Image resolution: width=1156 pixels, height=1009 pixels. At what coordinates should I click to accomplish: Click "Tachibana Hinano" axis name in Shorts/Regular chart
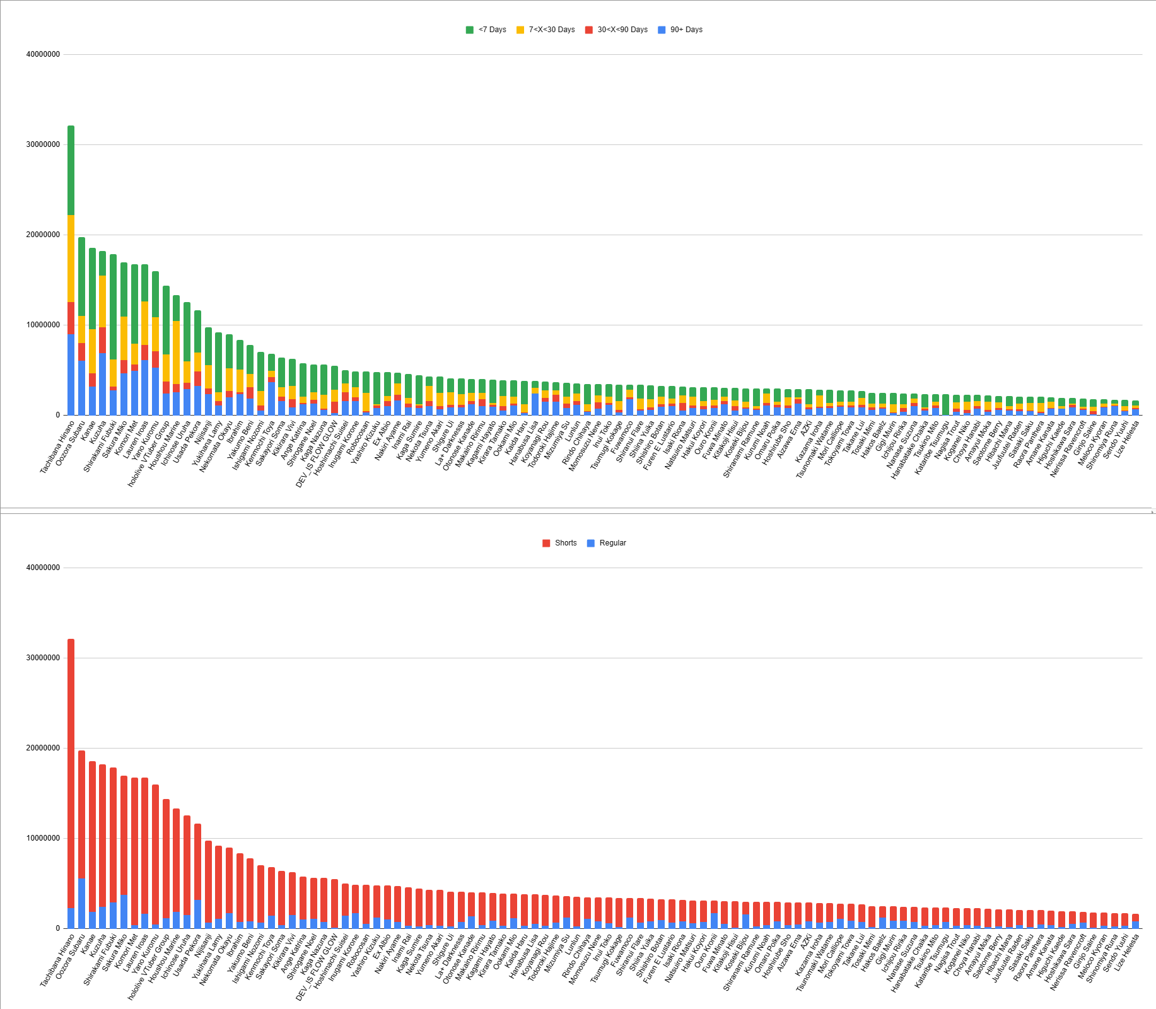[57, 960]
